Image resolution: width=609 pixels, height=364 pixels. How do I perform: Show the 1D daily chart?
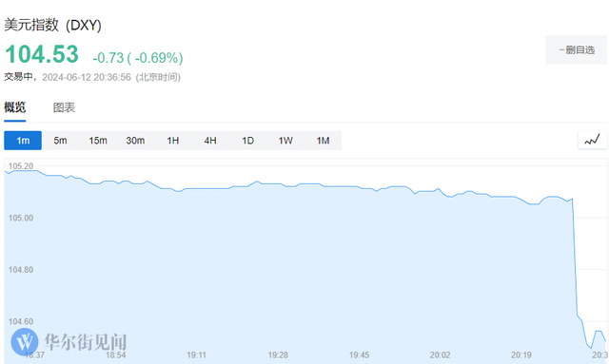tap(247, 141)
